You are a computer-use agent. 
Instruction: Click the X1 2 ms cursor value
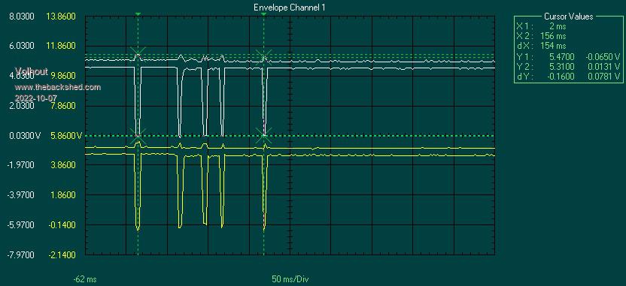pos(541,26)
